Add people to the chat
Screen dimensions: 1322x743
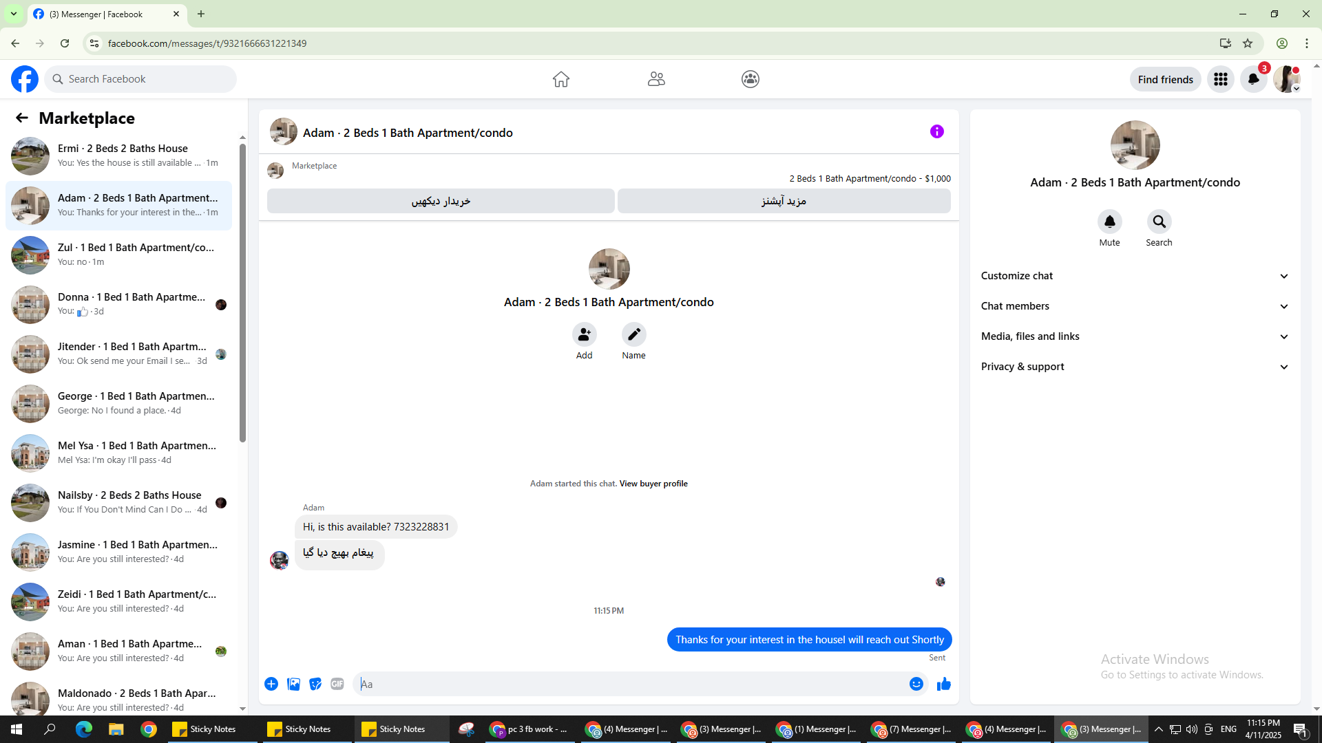tap(585, 334)
